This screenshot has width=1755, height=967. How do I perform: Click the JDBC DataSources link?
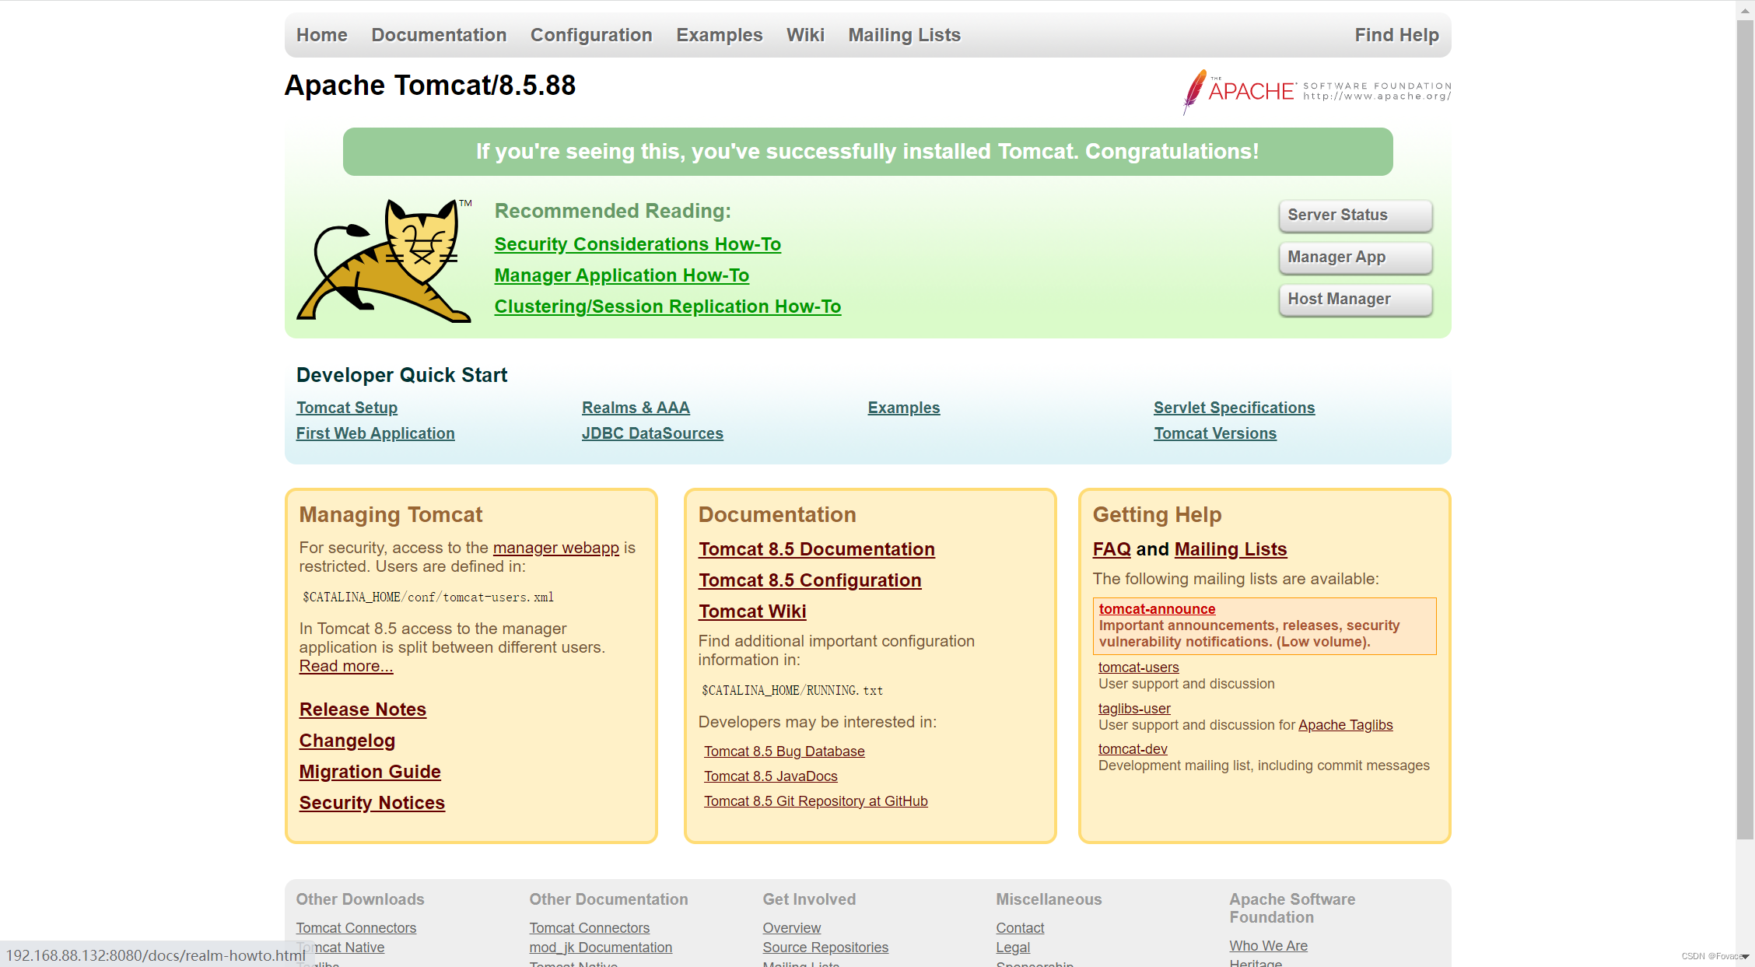652,433
